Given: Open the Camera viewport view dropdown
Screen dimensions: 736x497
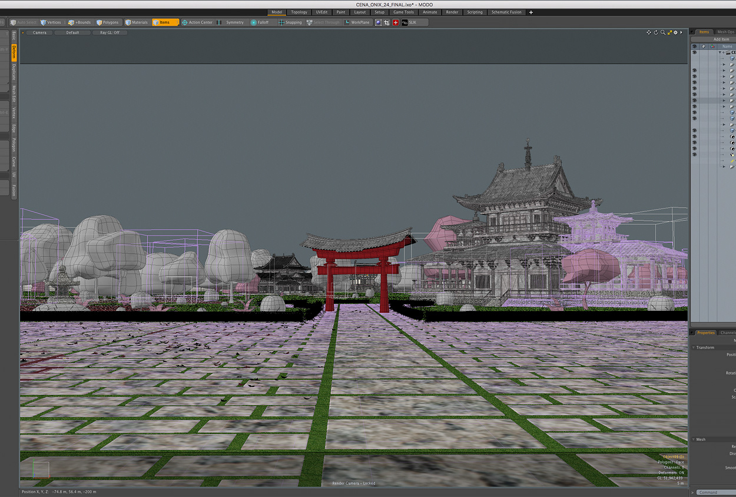Looking at the screenshot, I should [x=39, y=32].
